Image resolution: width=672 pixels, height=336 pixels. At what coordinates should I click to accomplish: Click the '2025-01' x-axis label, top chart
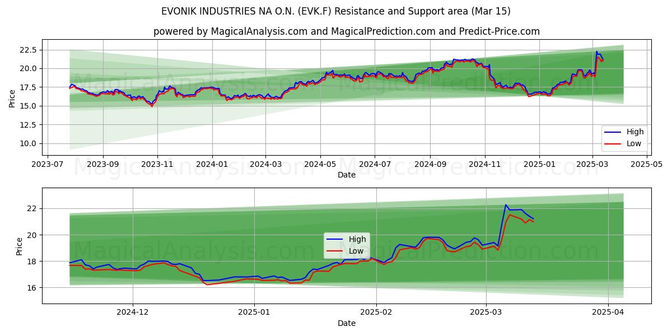click(x=539, y=165)
